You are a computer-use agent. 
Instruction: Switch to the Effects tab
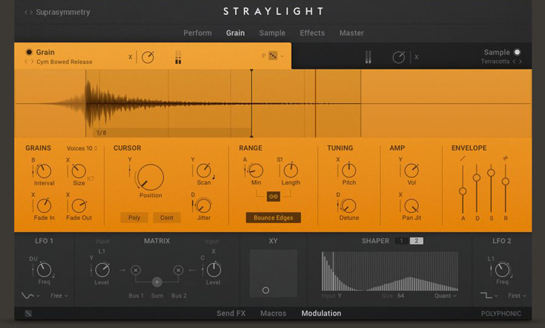[312, 33]
